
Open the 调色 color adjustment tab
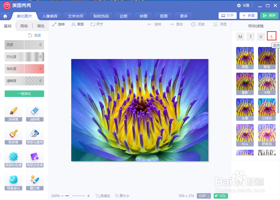41,26
